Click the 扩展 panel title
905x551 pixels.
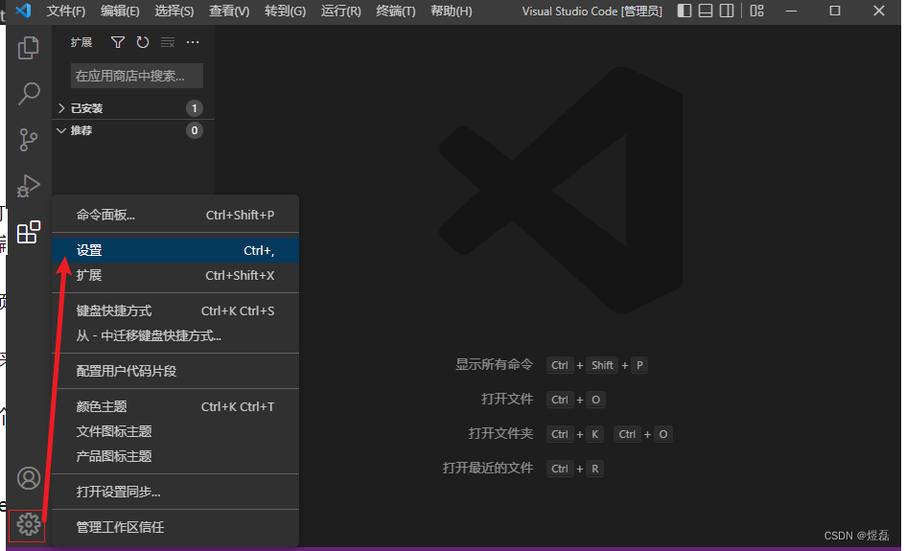(x=81, y=43)
